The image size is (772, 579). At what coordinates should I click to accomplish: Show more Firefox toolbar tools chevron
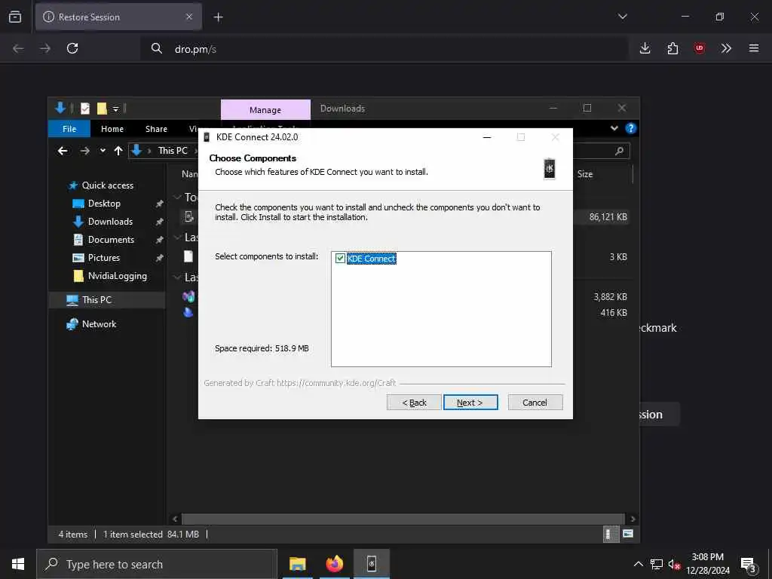(726, 48)
